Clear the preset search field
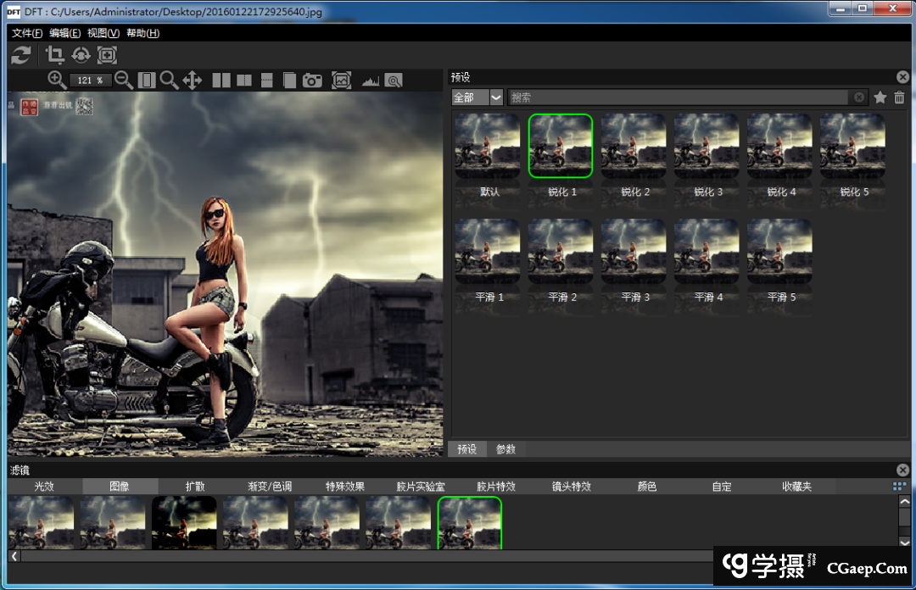Viewport: 916px width, 590px height. pyautogui.click(x=859, y=97)
